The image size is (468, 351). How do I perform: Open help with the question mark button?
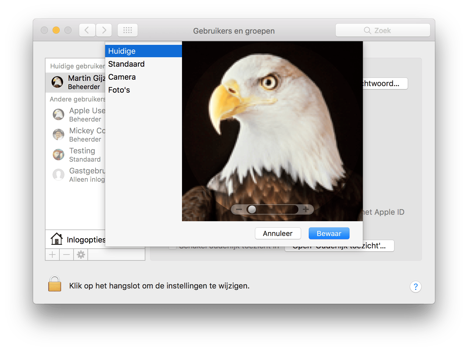click(415, 286)
